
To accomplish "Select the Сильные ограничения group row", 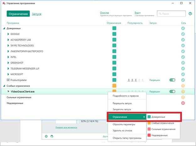I will (x=19, y=97).
